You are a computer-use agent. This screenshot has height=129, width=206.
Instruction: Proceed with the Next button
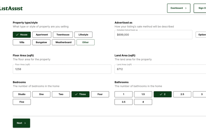click(x=21, y=123)
